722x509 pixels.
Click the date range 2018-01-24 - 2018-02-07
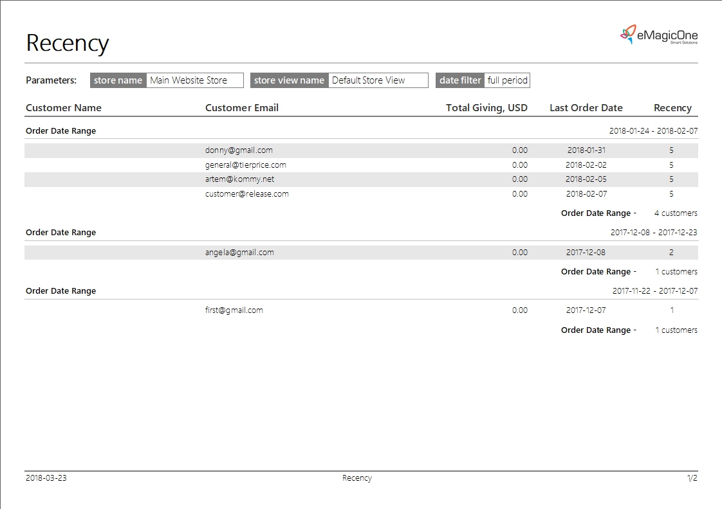653,131
